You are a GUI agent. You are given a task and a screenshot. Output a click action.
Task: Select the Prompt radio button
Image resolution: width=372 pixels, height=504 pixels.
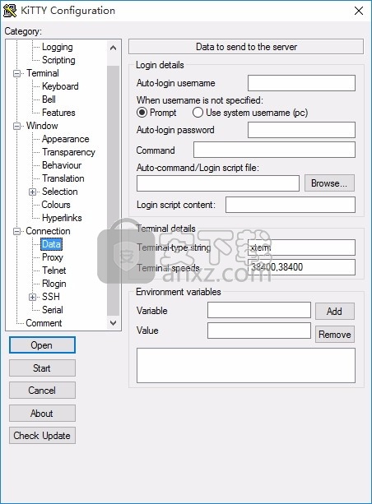[142, 113]
